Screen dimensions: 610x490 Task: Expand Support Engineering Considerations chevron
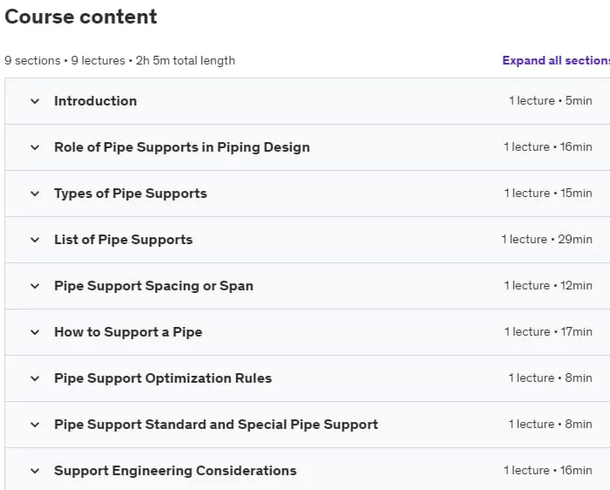(x=35, y=471)
